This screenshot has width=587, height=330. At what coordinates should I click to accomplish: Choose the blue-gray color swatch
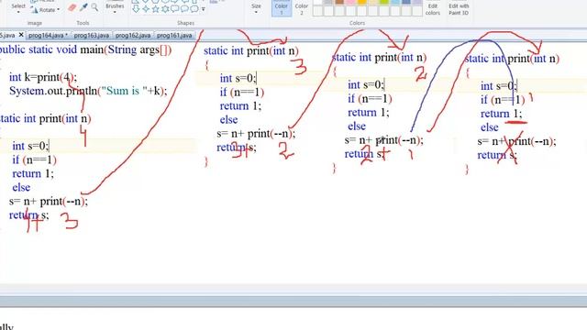pos(406,2)
